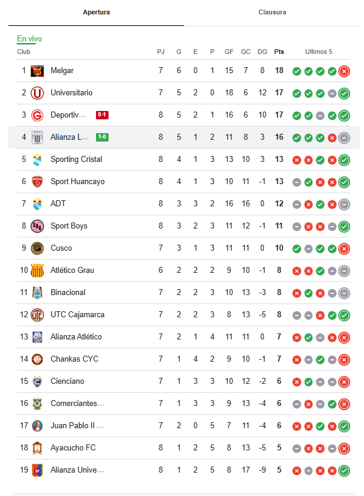Click the Pts column header

tap(279, 52)
